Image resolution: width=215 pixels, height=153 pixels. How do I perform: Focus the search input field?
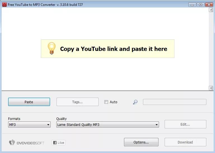[x=175, y=102]
